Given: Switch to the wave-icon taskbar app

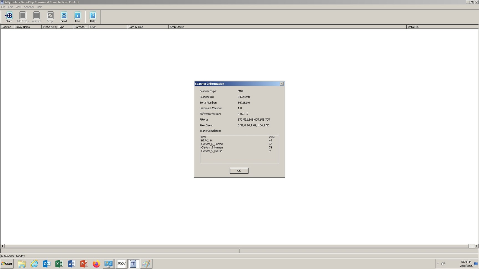Looking at the screenshot, I should (121, 264).
